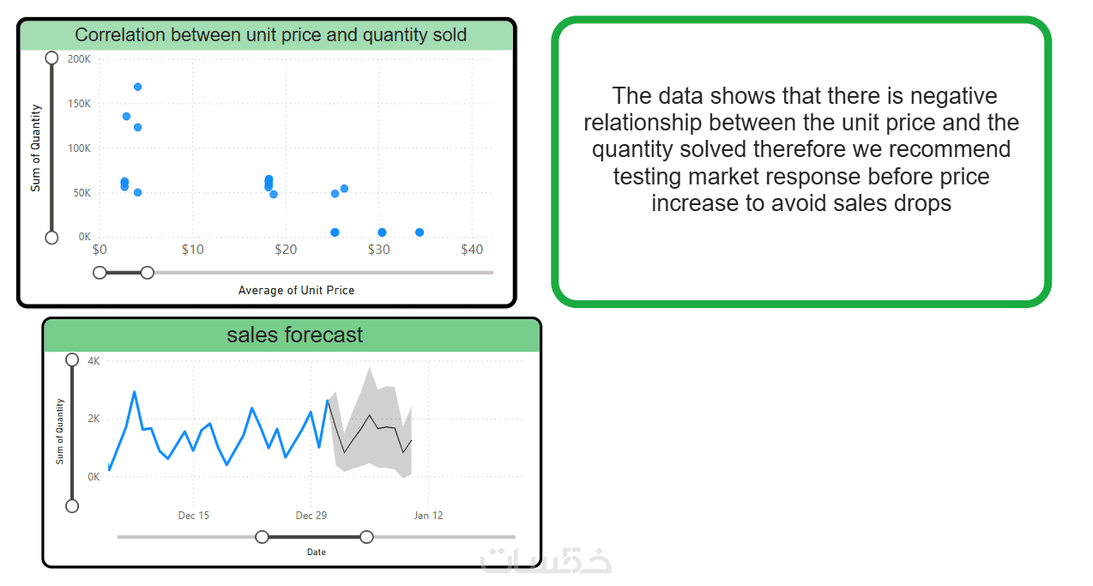Select the scatter data point at $30 price

coord(382,233)
